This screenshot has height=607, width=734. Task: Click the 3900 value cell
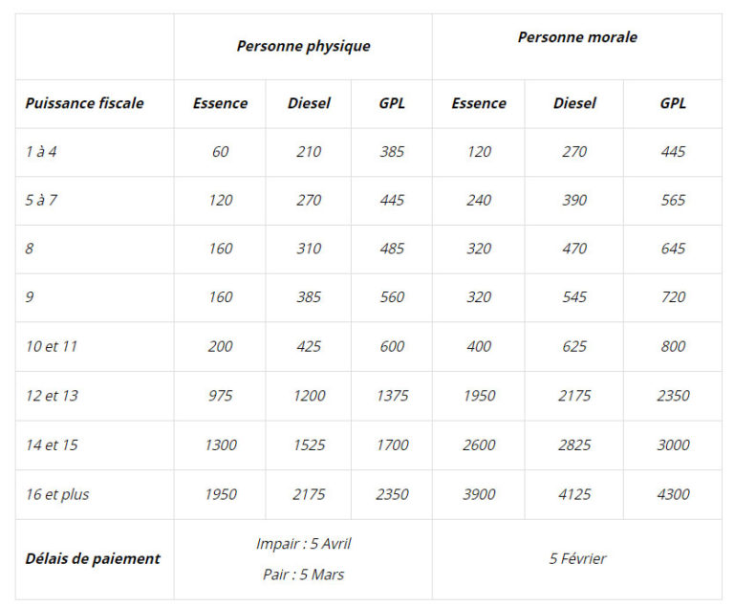click(479, 494)
